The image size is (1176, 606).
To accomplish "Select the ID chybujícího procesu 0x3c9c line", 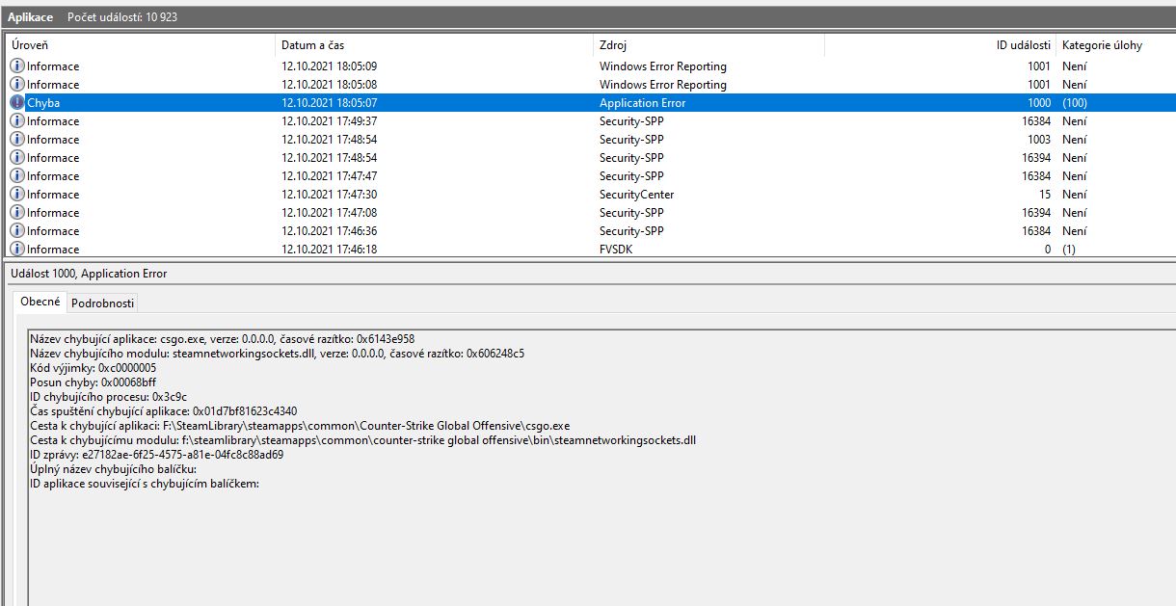I will point(108,397).
